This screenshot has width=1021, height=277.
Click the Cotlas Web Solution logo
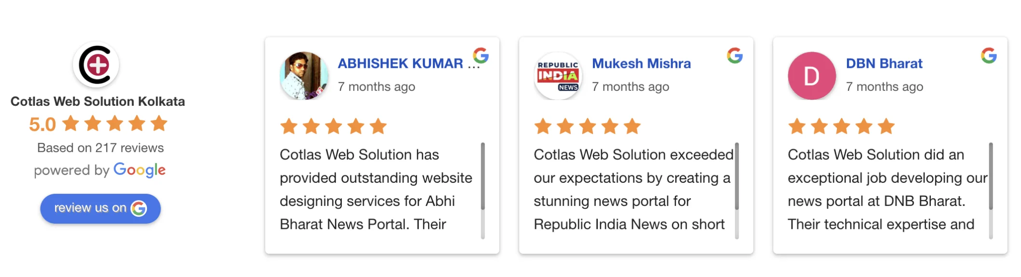(96, 65)
